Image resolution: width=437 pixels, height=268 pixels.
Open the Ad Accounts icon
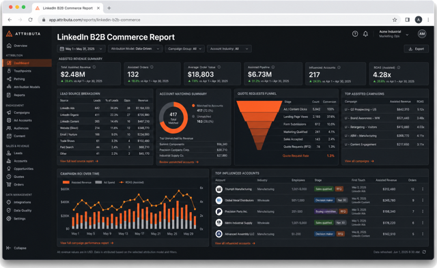pos(9,120)
